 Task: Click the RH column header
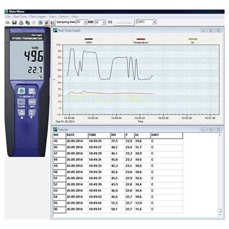coord(117,135)
